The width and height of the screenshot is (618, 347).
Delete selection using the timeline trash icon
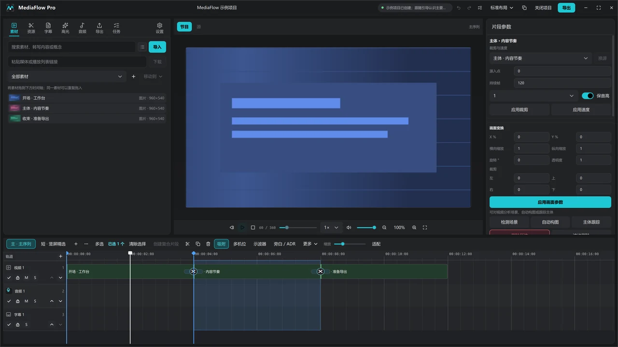click(208, 244)
